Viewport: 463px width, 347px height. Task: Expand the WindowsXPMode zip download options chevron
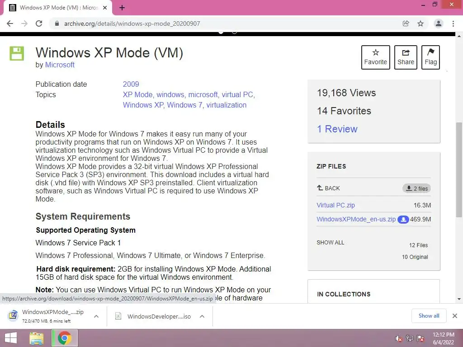tap(96, 316)
